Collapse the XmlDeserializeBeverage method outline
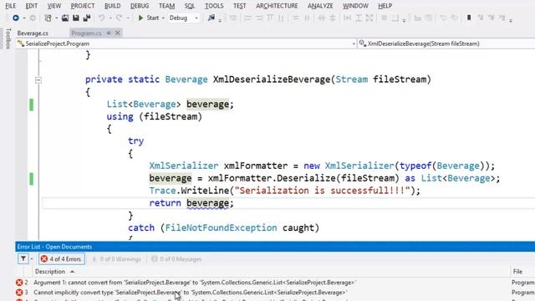The height and width of the screenshot is (301, 535). coord(38,80)
